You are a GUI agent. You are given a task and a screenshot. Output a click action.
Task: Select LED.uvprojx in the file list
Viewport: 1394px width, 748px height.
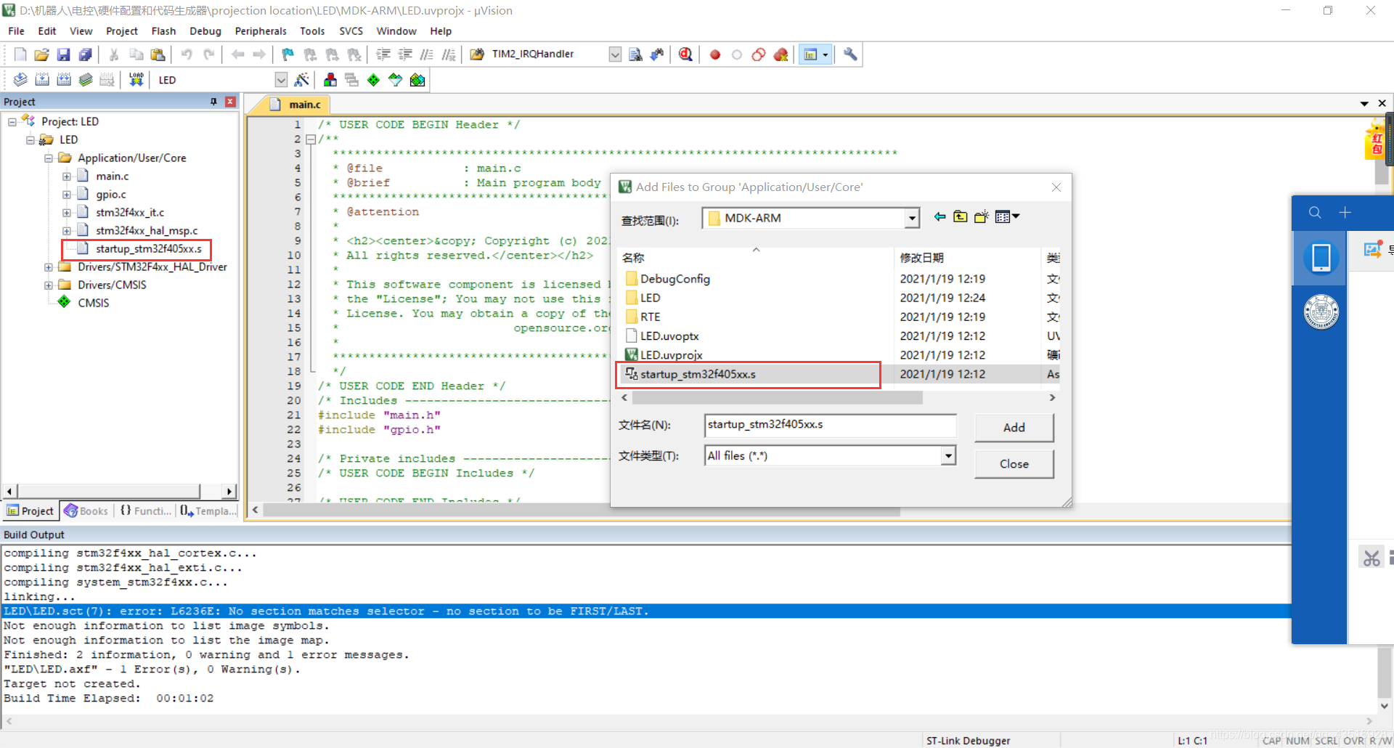pos(664,355)
